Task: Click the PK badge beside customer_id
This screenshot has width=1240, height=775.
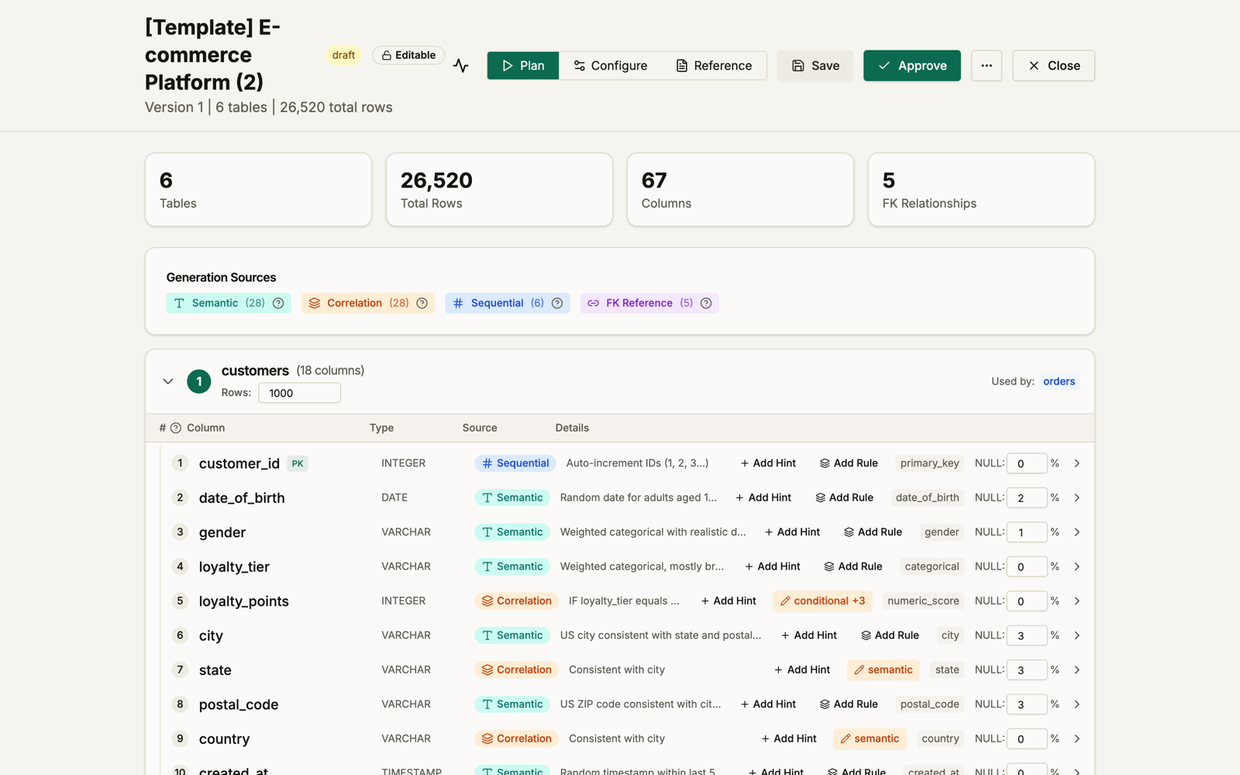Action: 298,464
